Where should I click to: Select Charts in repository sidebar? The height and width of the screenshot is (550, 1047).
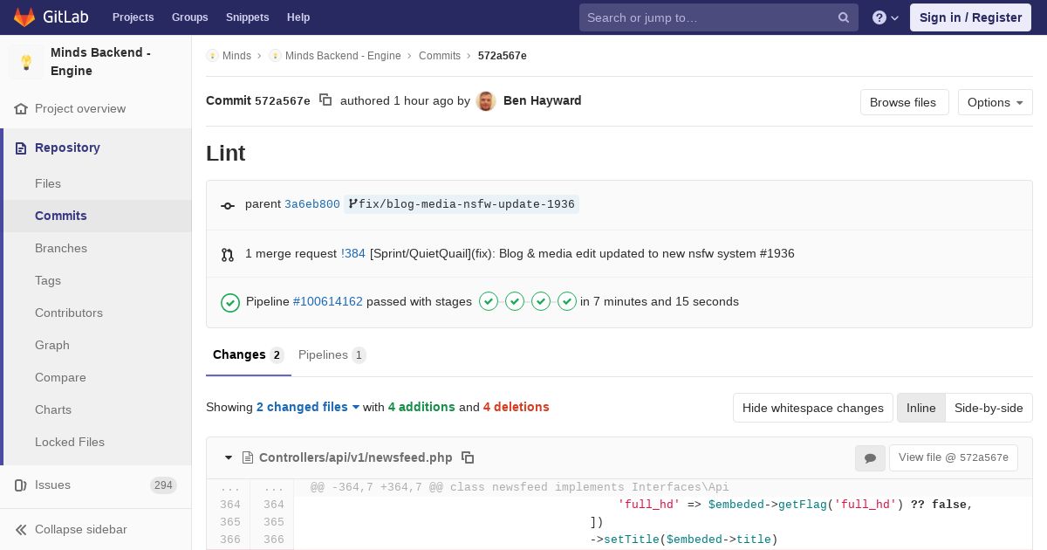[x=53, y=409]
